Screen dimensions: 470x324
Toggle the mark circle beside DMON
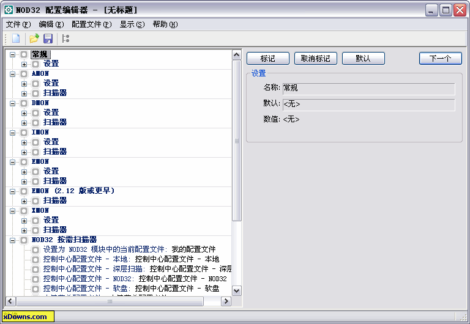[24, 103]
